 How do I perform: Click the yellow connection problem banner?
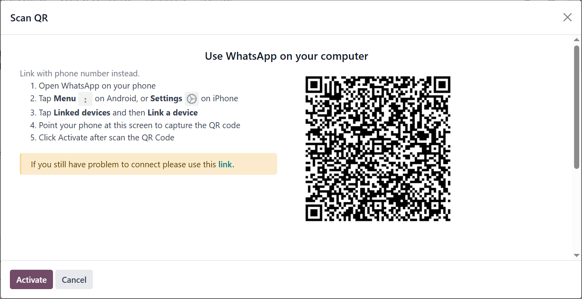click(x=148, y=164)
